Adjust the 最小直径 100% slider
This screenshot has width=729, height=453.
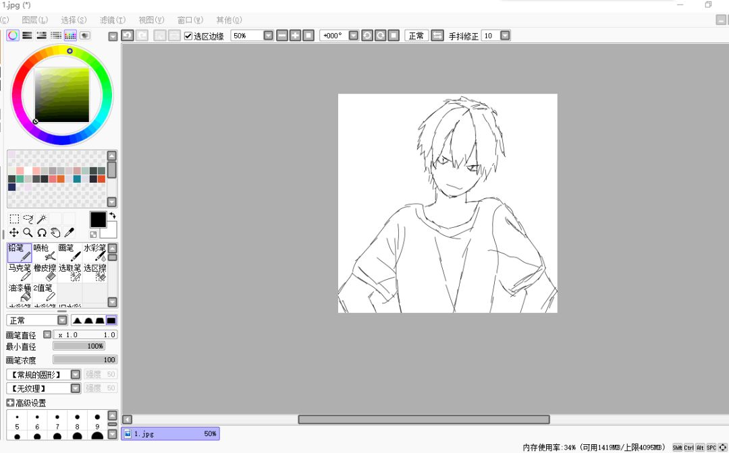[x=79, y=346]
